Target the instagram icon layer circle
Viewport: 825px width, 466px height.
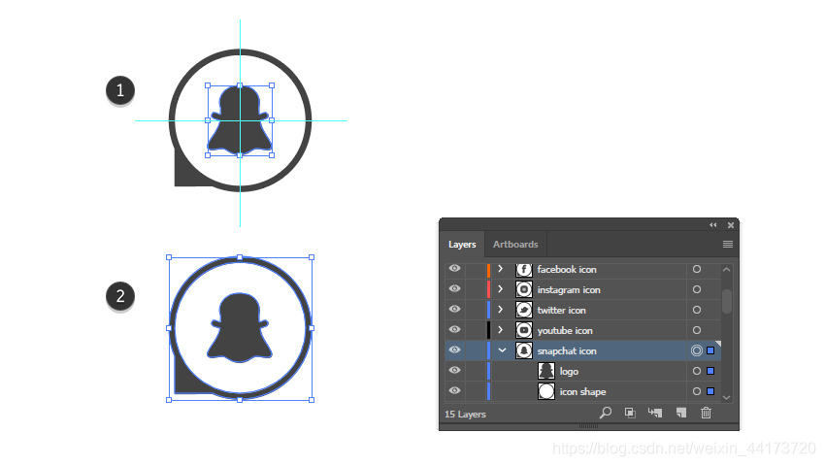click(x=697, y=289)
